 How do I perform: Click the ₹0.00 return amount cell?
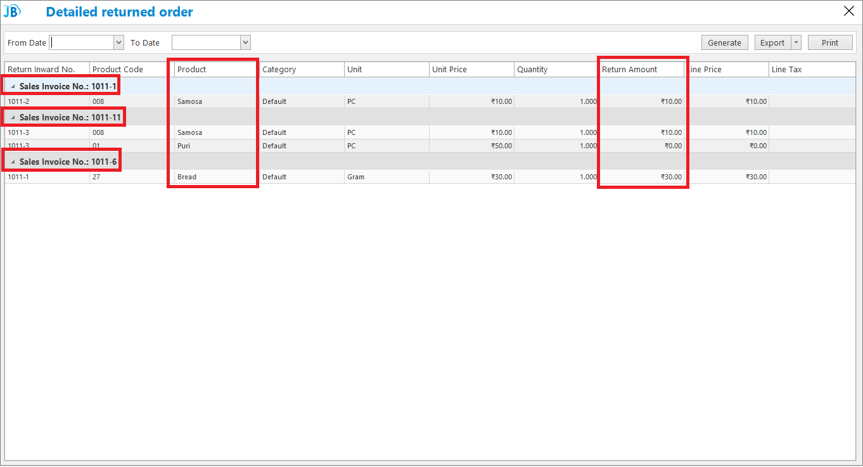(x=641, y=146)
